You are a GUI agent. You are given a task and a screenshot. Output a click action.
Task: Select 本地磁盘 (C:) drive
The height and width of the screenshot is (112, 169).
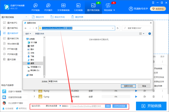point(34,67)
